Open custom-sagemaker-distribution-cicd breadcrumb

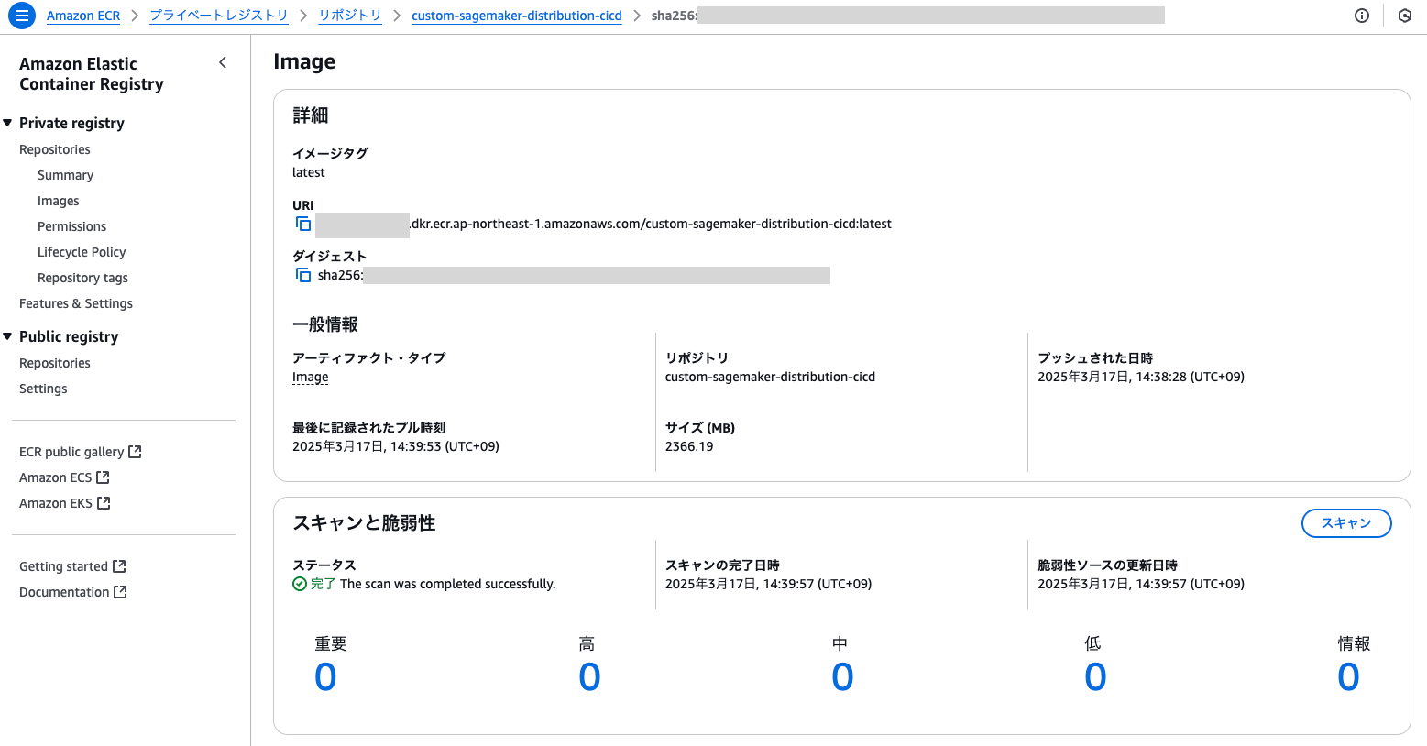517,16
